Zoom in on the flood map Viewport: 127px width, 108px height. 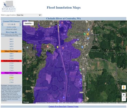[124, 95]
